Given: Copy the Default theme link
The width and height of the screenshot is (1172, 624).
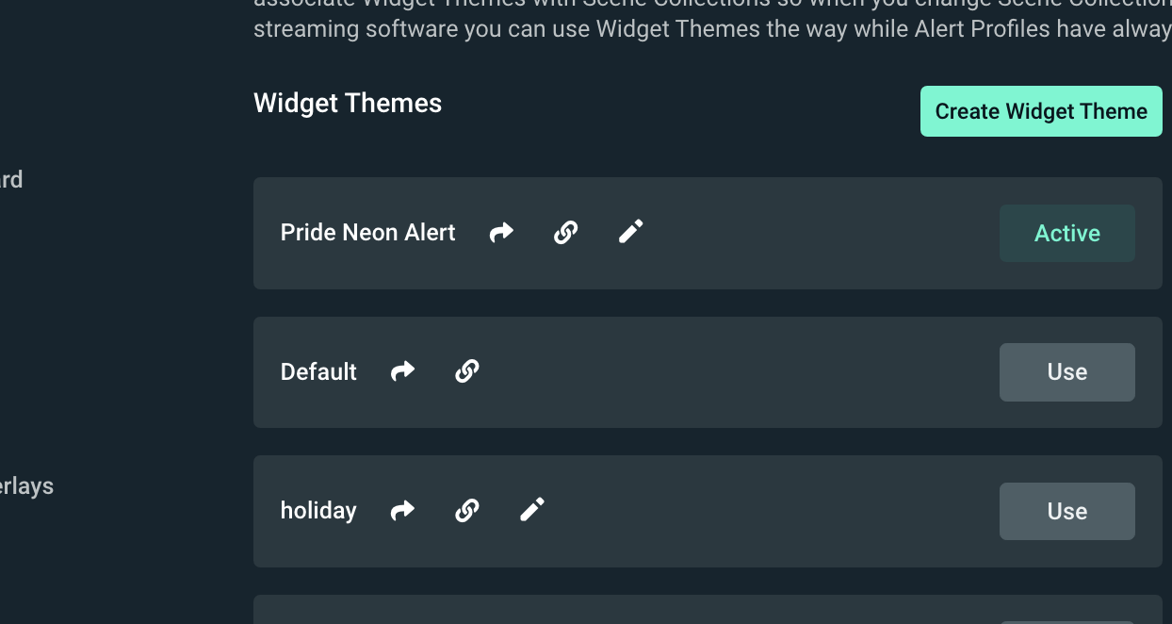Looking at the screenshot, I should (467, 371).
